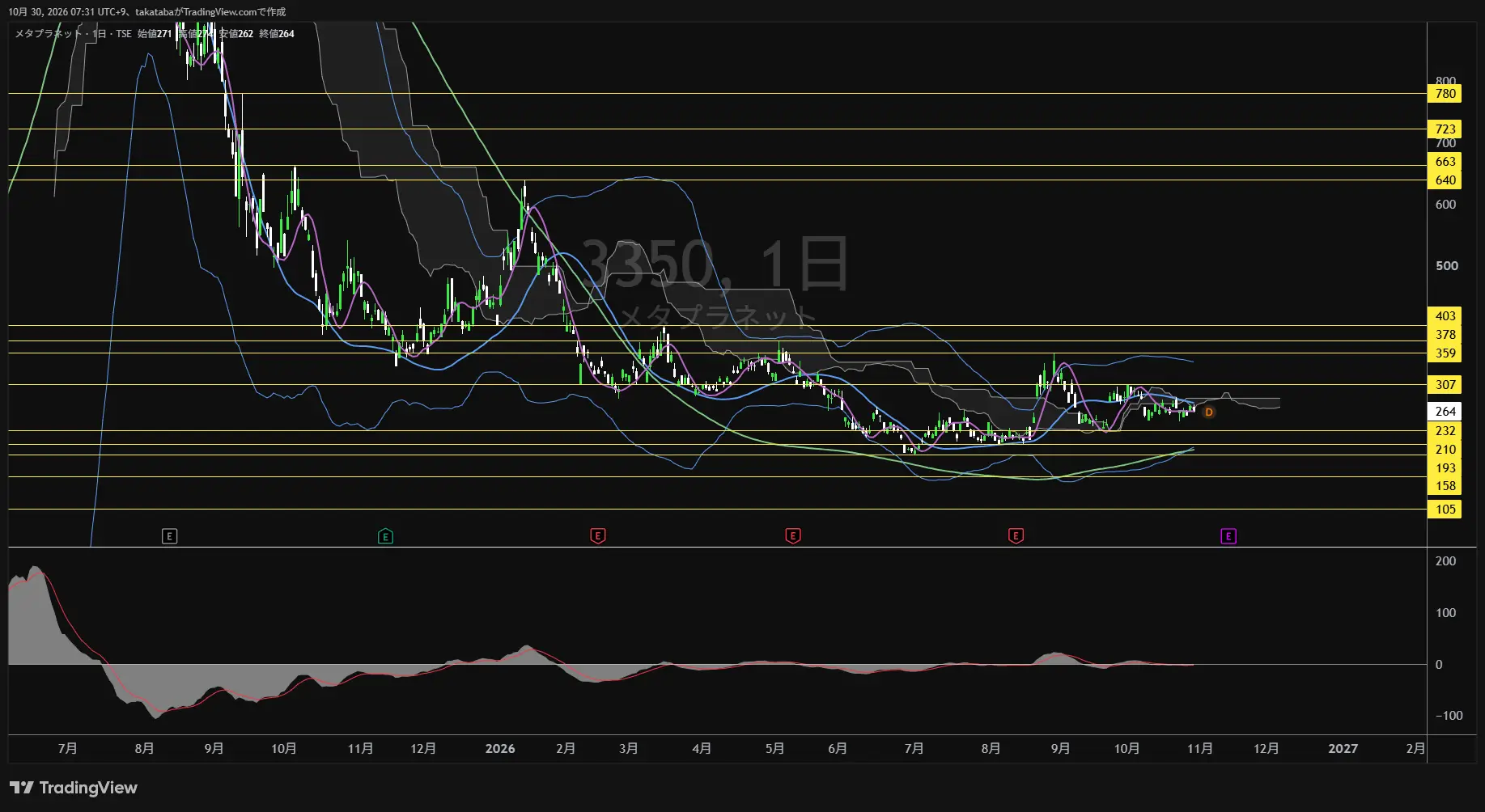Click the TradingView logo

pyautogui.click(x=74, y=788)
